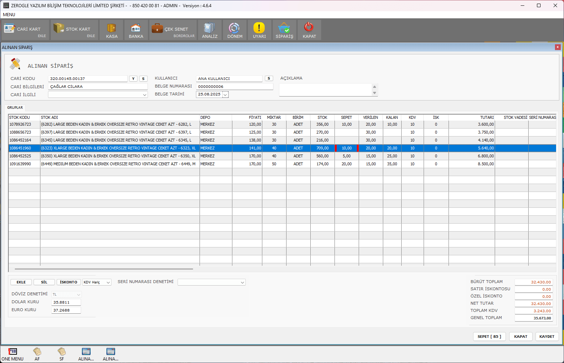The width and height of the screenshot is (564, 363).
Task: Expand the Cari İlgili dropdown
Action: pos(145,95)
